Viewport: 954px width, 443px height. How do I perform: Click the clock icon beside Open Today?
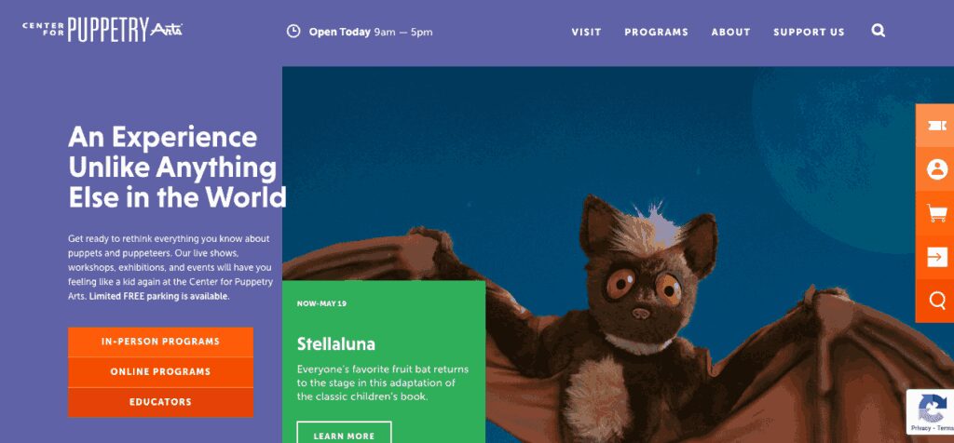tap(293, 31)
